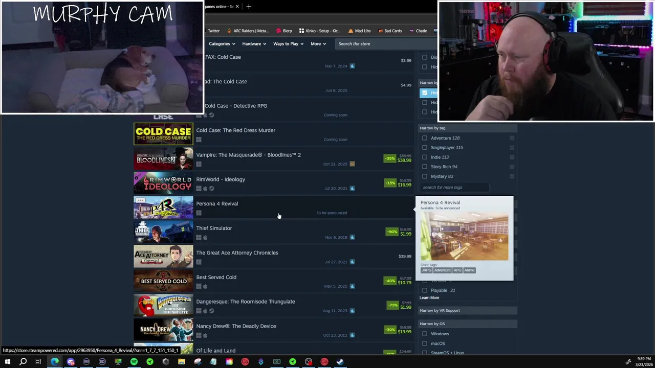Toggle the Indie tag checkbox
This screenshot has height=368, width=655.
(x=425, y=157)
